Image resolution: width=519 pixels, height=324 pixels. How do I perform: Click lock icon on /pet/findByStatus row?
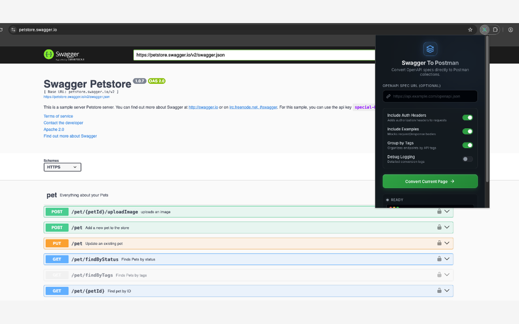[439, 259]
